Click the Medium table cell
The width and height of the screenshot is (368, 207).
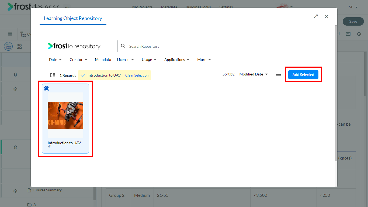click(142, 195)
